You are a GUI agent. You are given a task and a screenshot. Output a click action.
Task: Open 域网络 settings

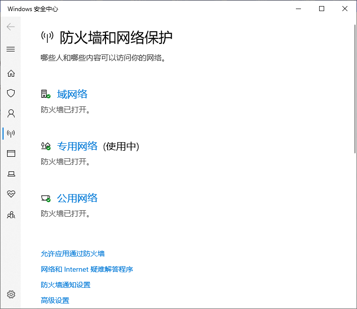click(x=72, y=94)
